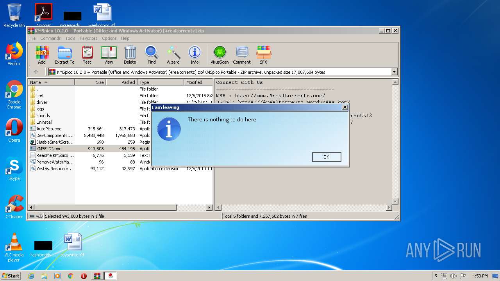Click the Opera icon in taskbar
The width and height of the screenshot is (500, 281).
[84, 276]
